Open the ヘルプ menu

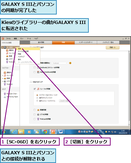point(36,38)
